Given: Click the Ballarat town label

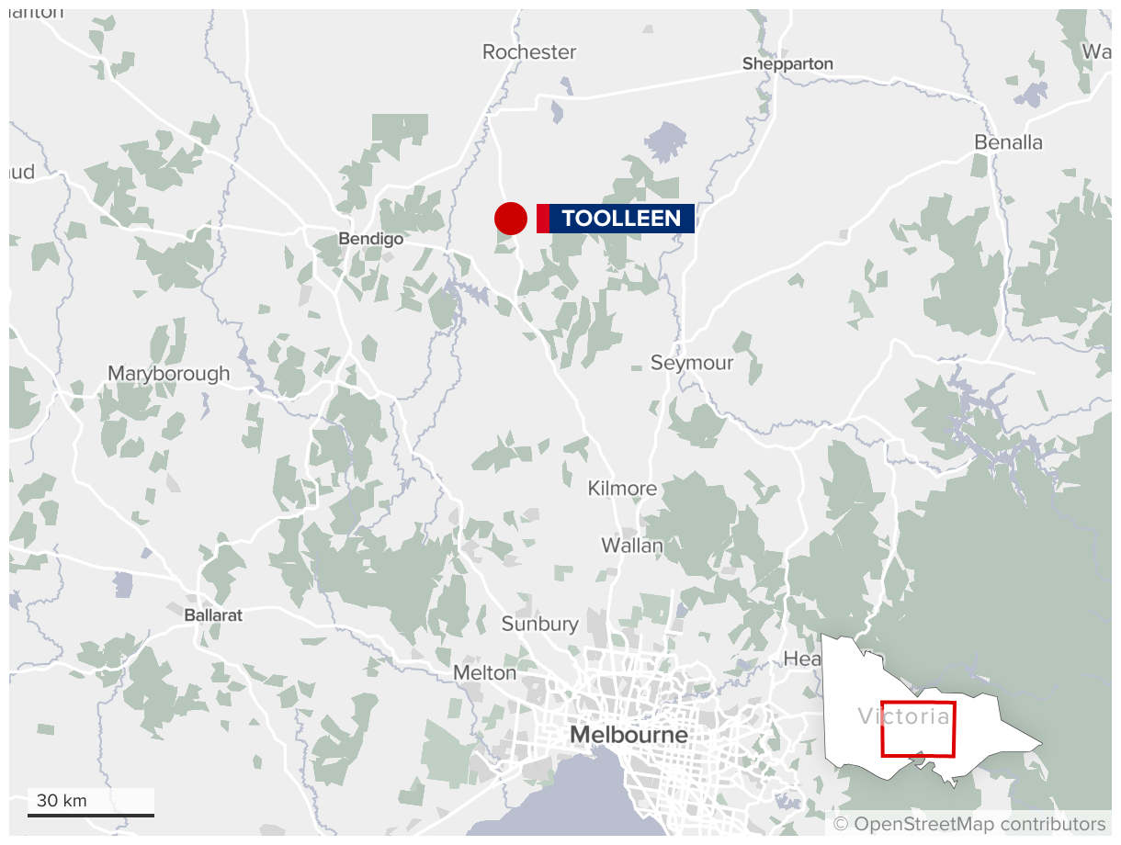Looking at the screenshot, I should point(213,615).
